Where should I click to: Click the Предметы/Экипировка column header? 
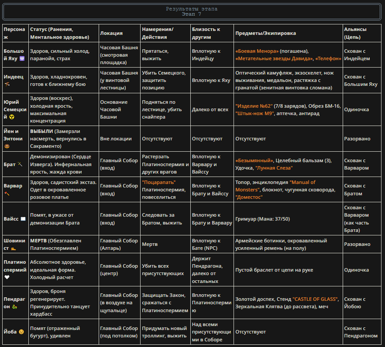tap(265, 33)
